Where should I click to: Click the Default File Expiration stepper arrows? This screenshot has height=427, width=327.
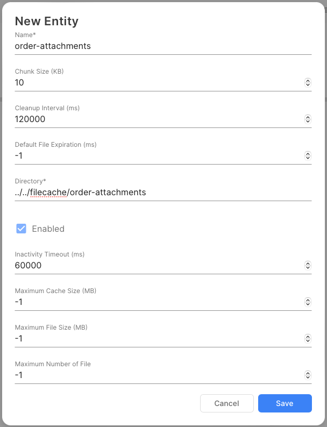click(308, 156)
